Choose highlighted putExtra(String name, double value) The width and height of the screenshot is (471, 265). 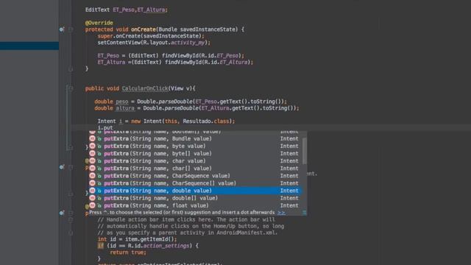coord(196,191)
